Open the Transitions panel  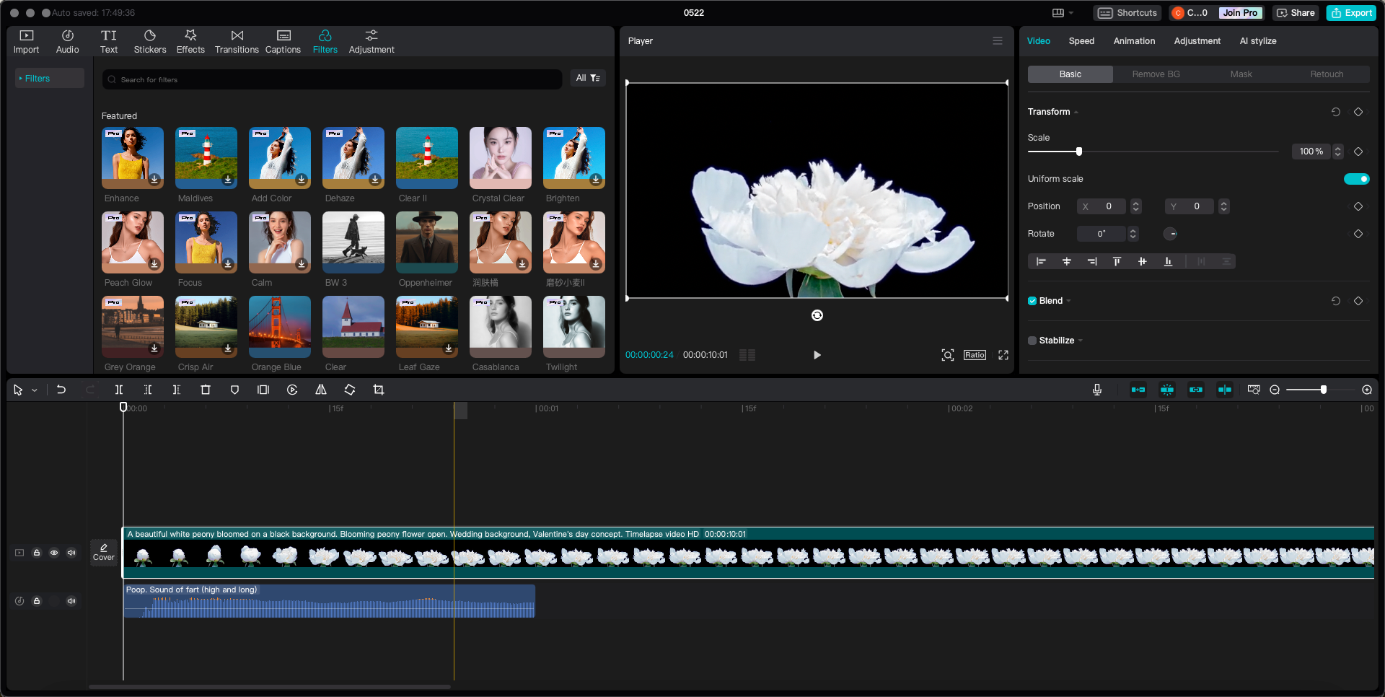[237, 40]
